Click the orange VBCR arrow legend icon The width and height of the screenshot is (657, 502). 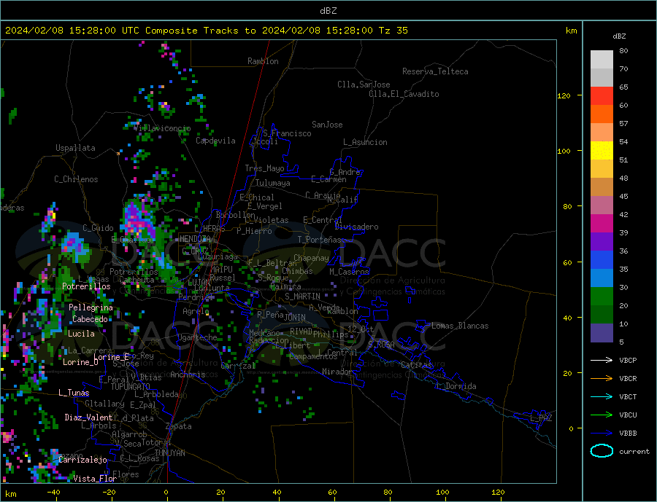click(602, 379)
